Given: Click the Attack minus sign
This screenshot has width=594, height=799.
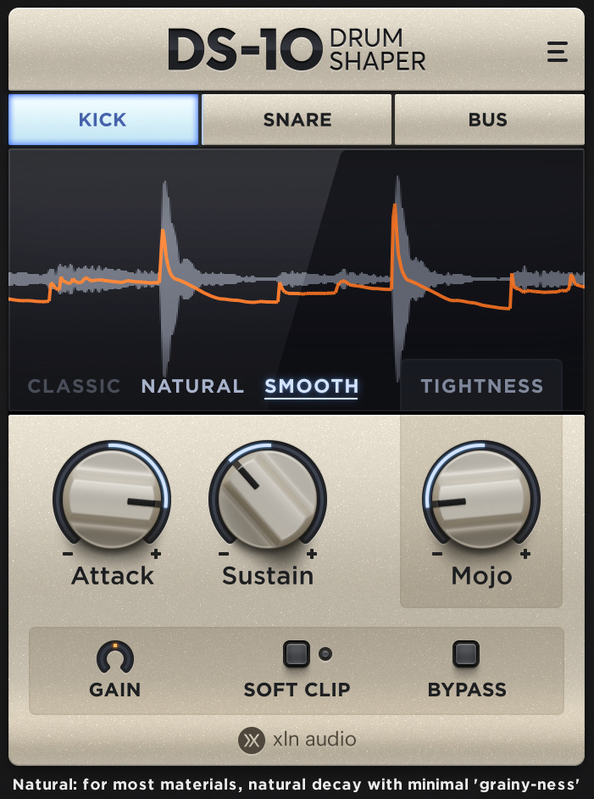Looking at the screenshot, I should point(68,554).
